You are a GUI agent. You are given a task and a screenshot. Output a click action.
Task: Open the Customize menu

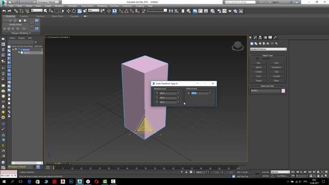(127, 6)
